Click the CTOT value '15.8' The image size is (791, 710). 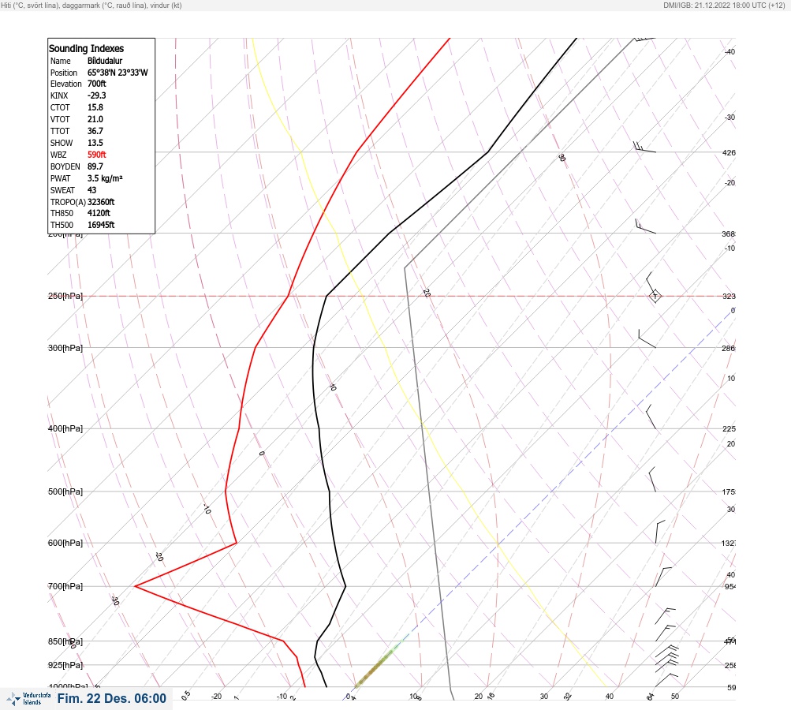pos(95,107)
